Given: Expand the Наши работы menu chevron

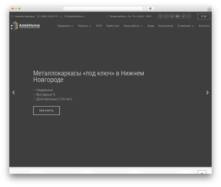Looking at the screenshot, I should 141,26.
